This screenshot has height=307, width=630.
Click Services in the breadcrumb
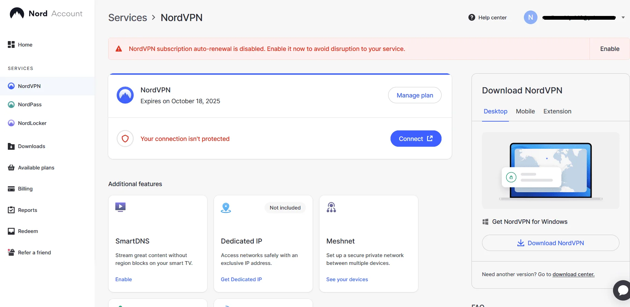(128, 18)
